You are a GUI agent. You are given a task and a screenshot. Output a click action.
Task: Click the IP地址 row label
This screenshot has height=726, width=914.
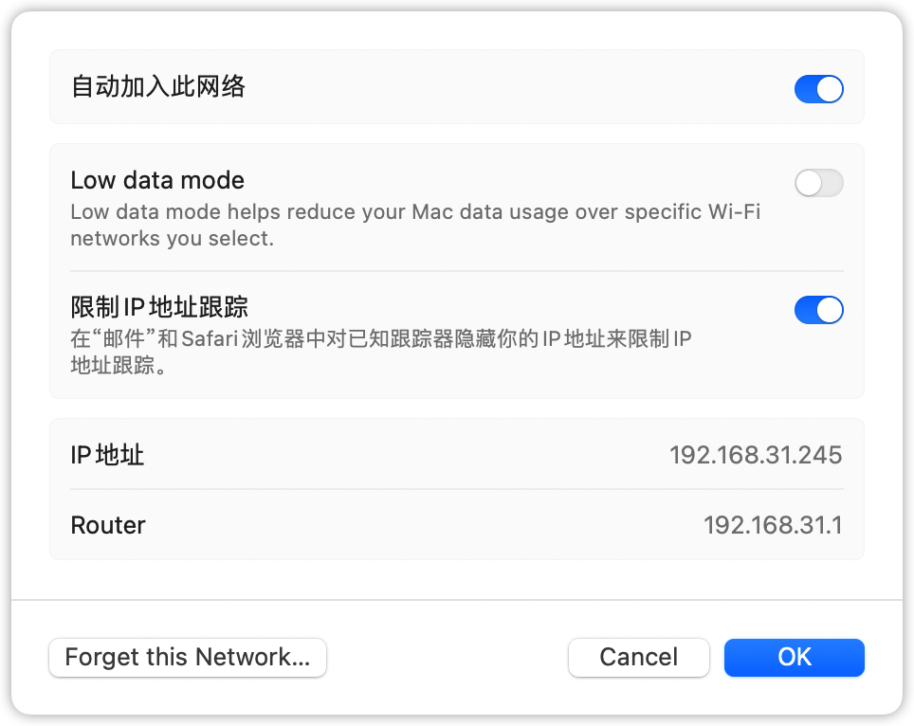(x=107, y=455)
